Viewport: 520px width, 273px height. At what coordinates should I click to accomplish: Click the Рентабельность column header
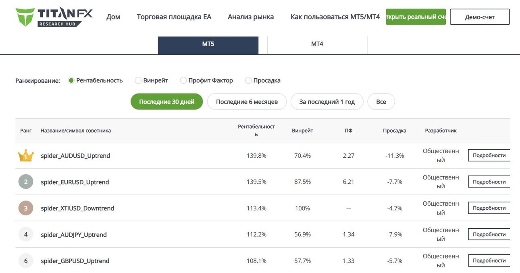pos(256,130)
